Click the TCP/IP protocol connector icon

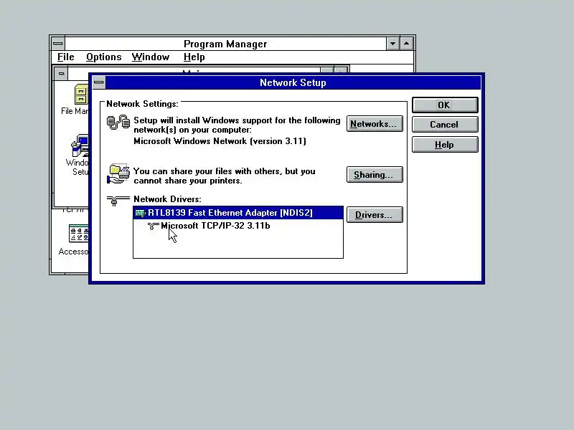153,226
